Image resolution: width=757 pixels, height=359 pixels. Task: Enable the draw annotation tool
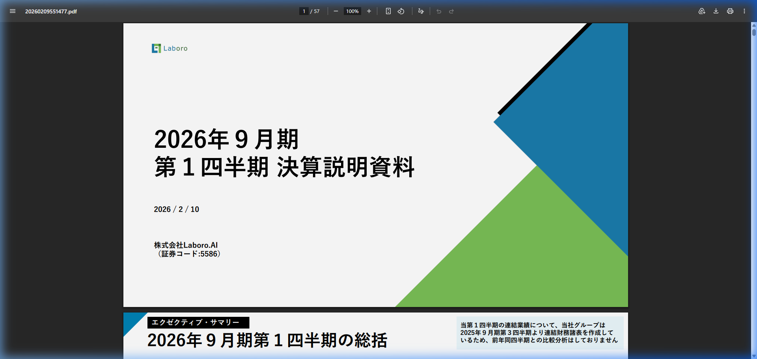pos(421,11)
